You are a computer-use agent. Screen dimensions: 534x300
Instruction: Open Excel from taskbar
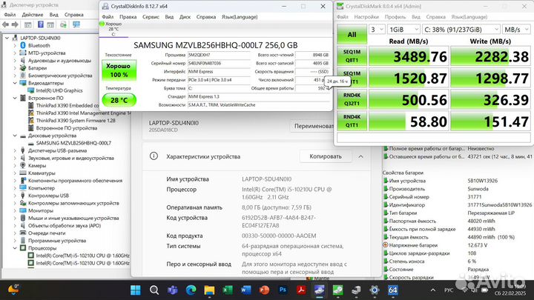(x=228, y=290)
